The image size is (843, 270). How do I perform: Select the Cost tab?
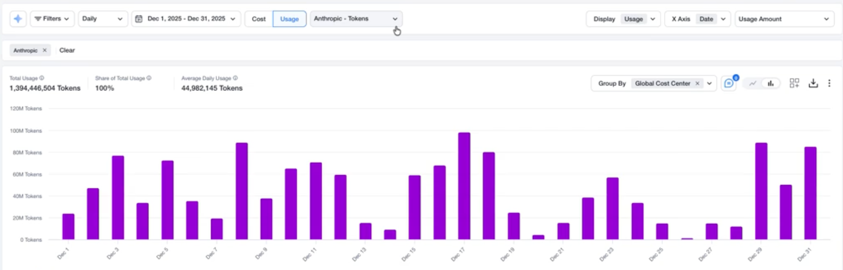259,19
